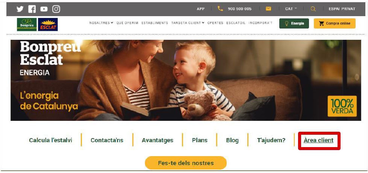The height and width of the screenshot is (173, 368).
Task: Expand the CAT language dropdown
Action: click(x=291, y=9)
